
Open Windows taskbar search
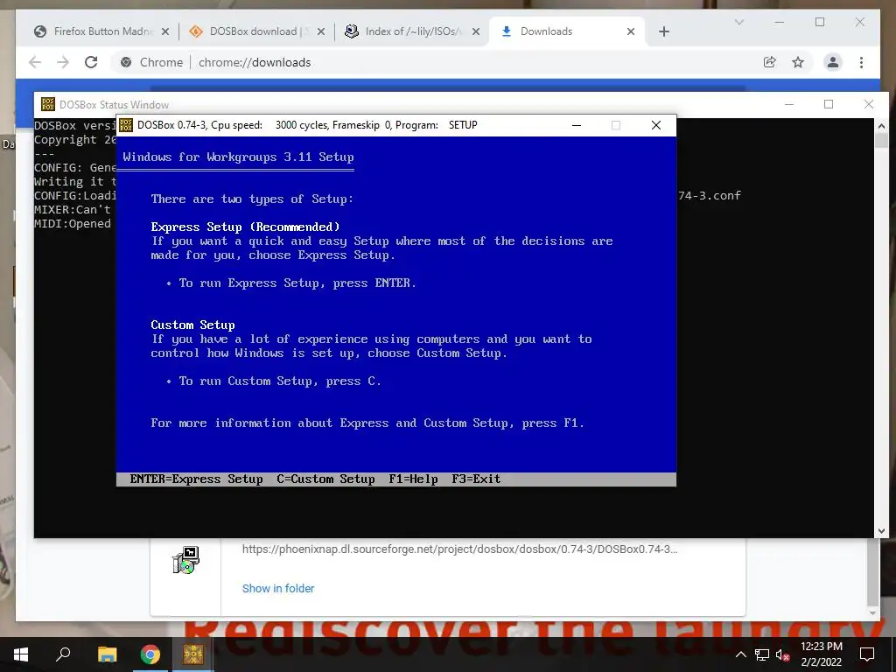[63, 654]
